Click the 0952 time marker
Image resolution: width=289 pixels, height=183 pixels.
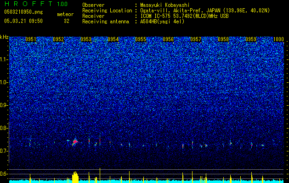point(58,39)
